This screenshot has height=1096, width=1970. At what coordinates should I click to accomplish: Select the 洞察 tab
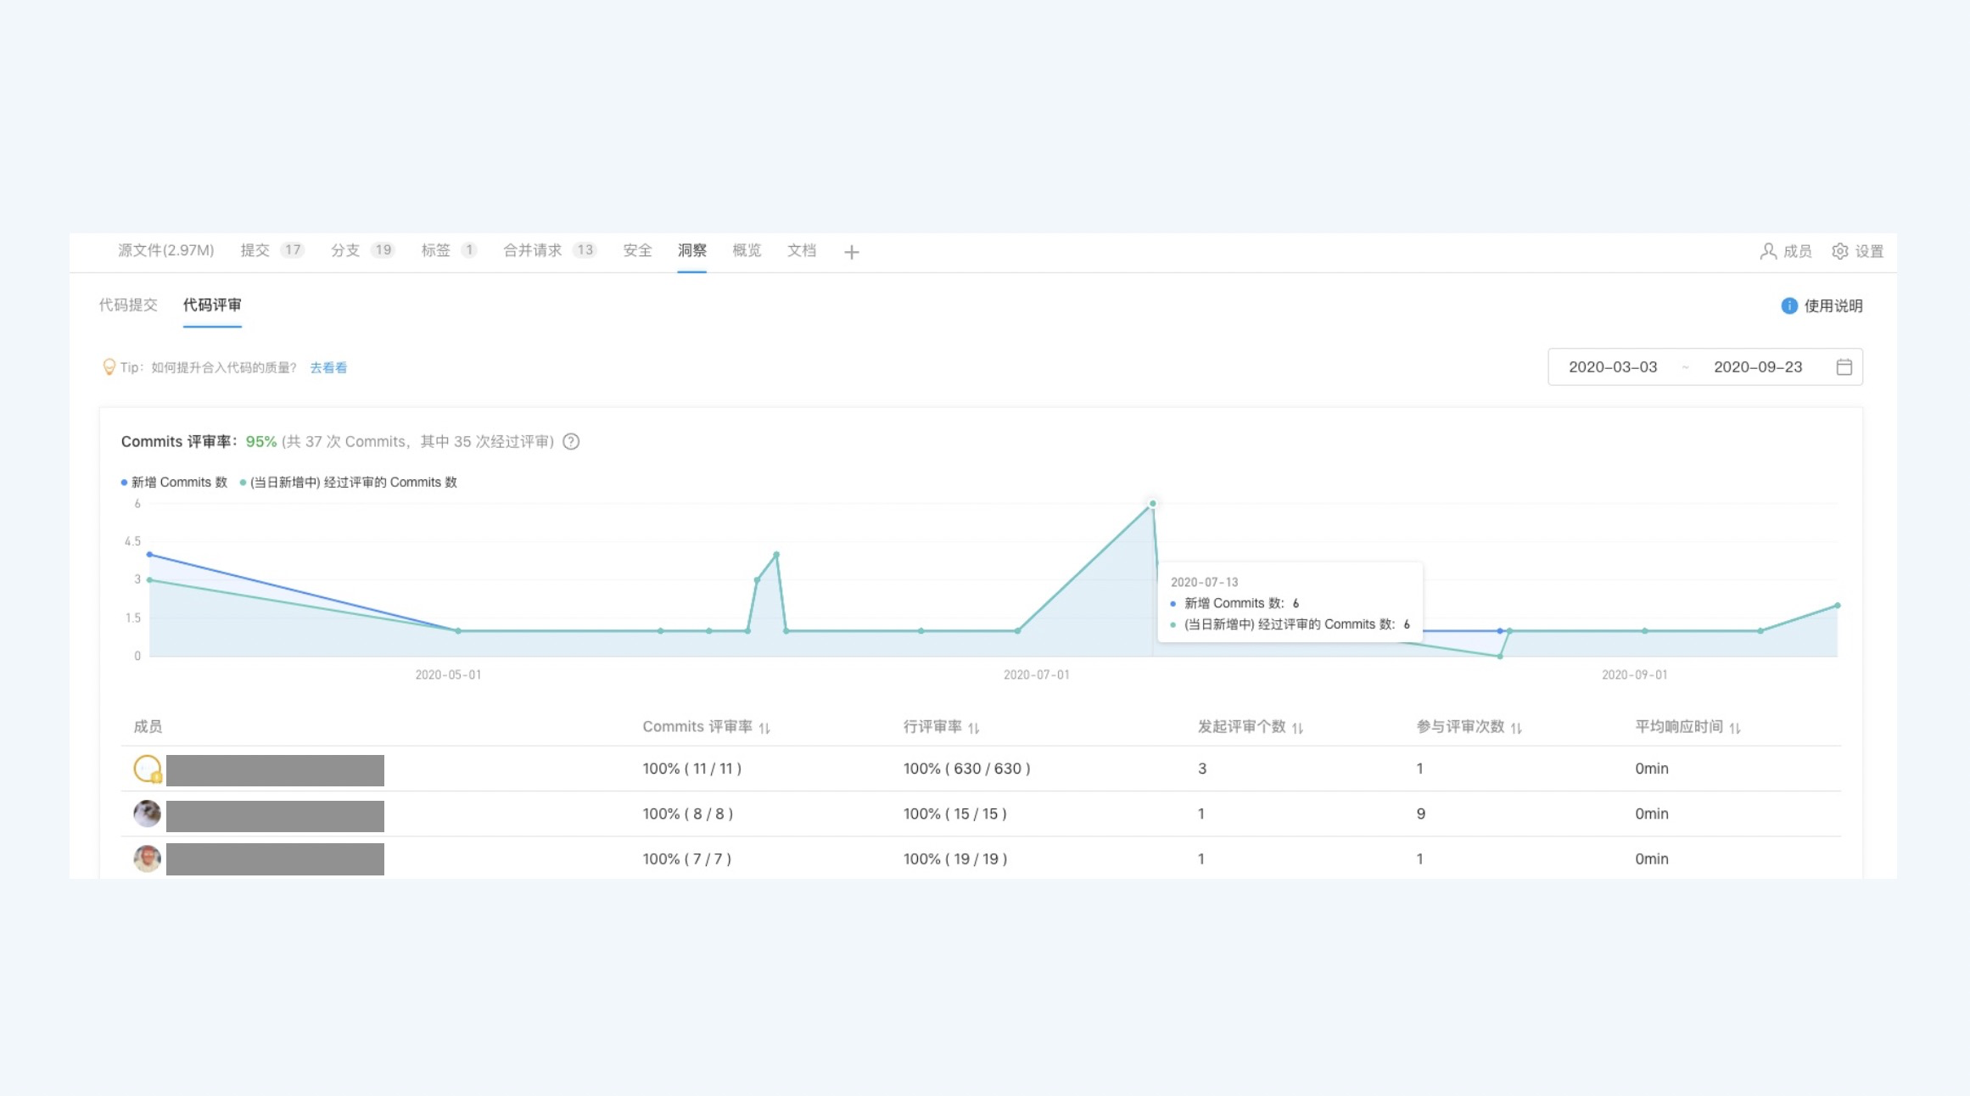691,250
